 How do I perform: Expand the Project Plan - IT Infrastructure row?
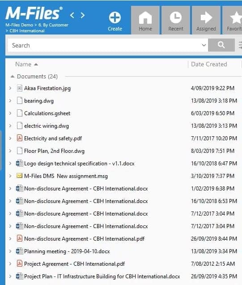pos(10,276)
